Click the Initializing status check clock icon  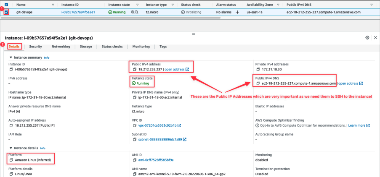[x=183, y=12]
